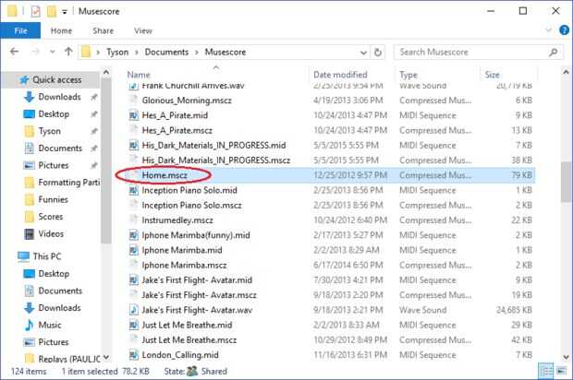573x380 pixels.
Task: Click Inception Piano Solo.mid file icon
Action: coord(134,190)
